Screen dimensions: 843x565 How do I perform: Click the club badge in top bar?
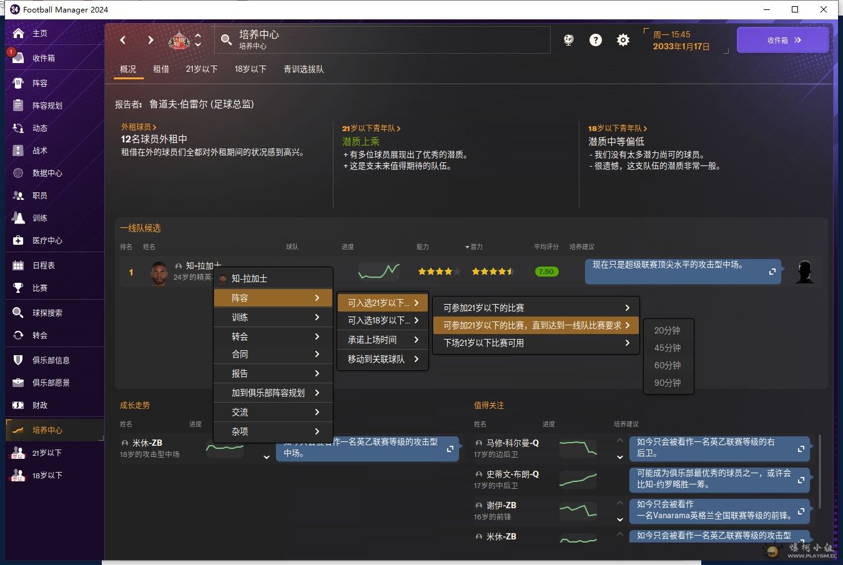(179, 41)
